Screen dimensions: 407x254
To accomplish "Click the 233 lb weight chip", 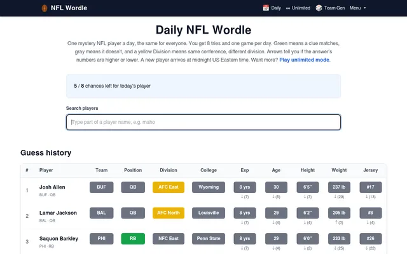I will 339,239.
